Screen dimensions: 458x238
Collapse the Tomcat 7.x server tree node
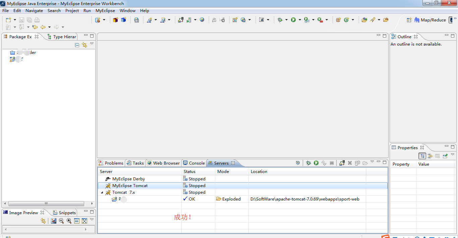click(102, 192)
